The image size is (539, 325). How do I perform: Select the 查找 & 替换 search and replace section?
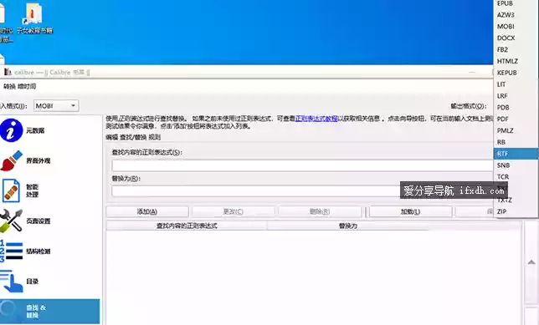[50, 312]
